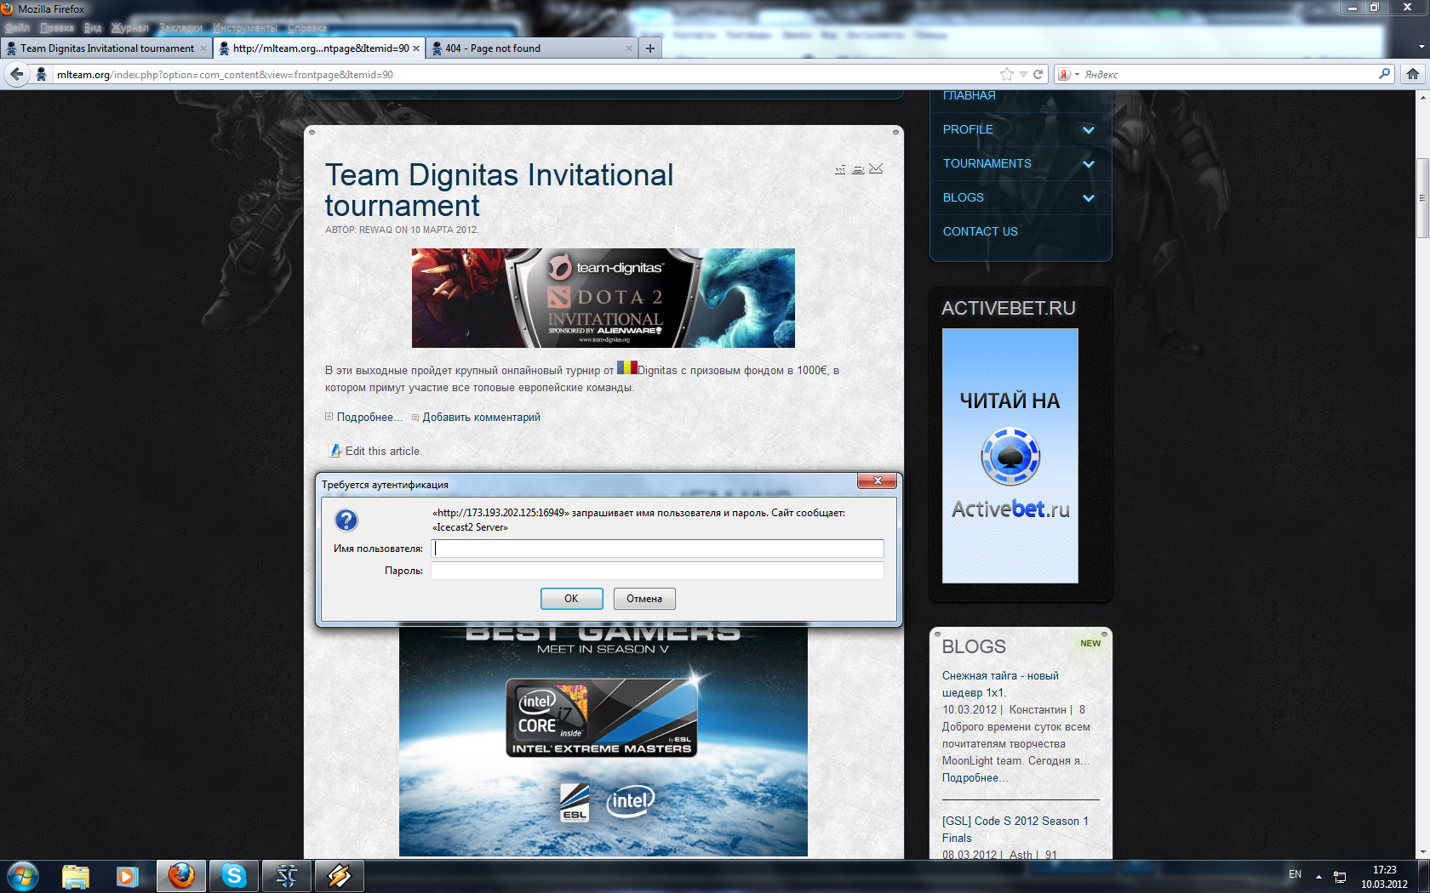
Task: Click into the mlteam.org address bar
Action: (x=524, y=74)
